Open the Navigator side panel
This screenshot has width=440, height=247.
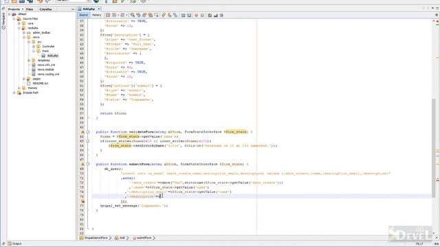click(x=3, y=20)
